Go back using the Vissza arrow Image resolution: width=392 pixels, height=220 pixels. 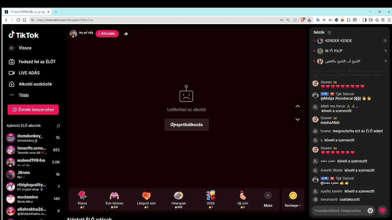tap(12, 48)
